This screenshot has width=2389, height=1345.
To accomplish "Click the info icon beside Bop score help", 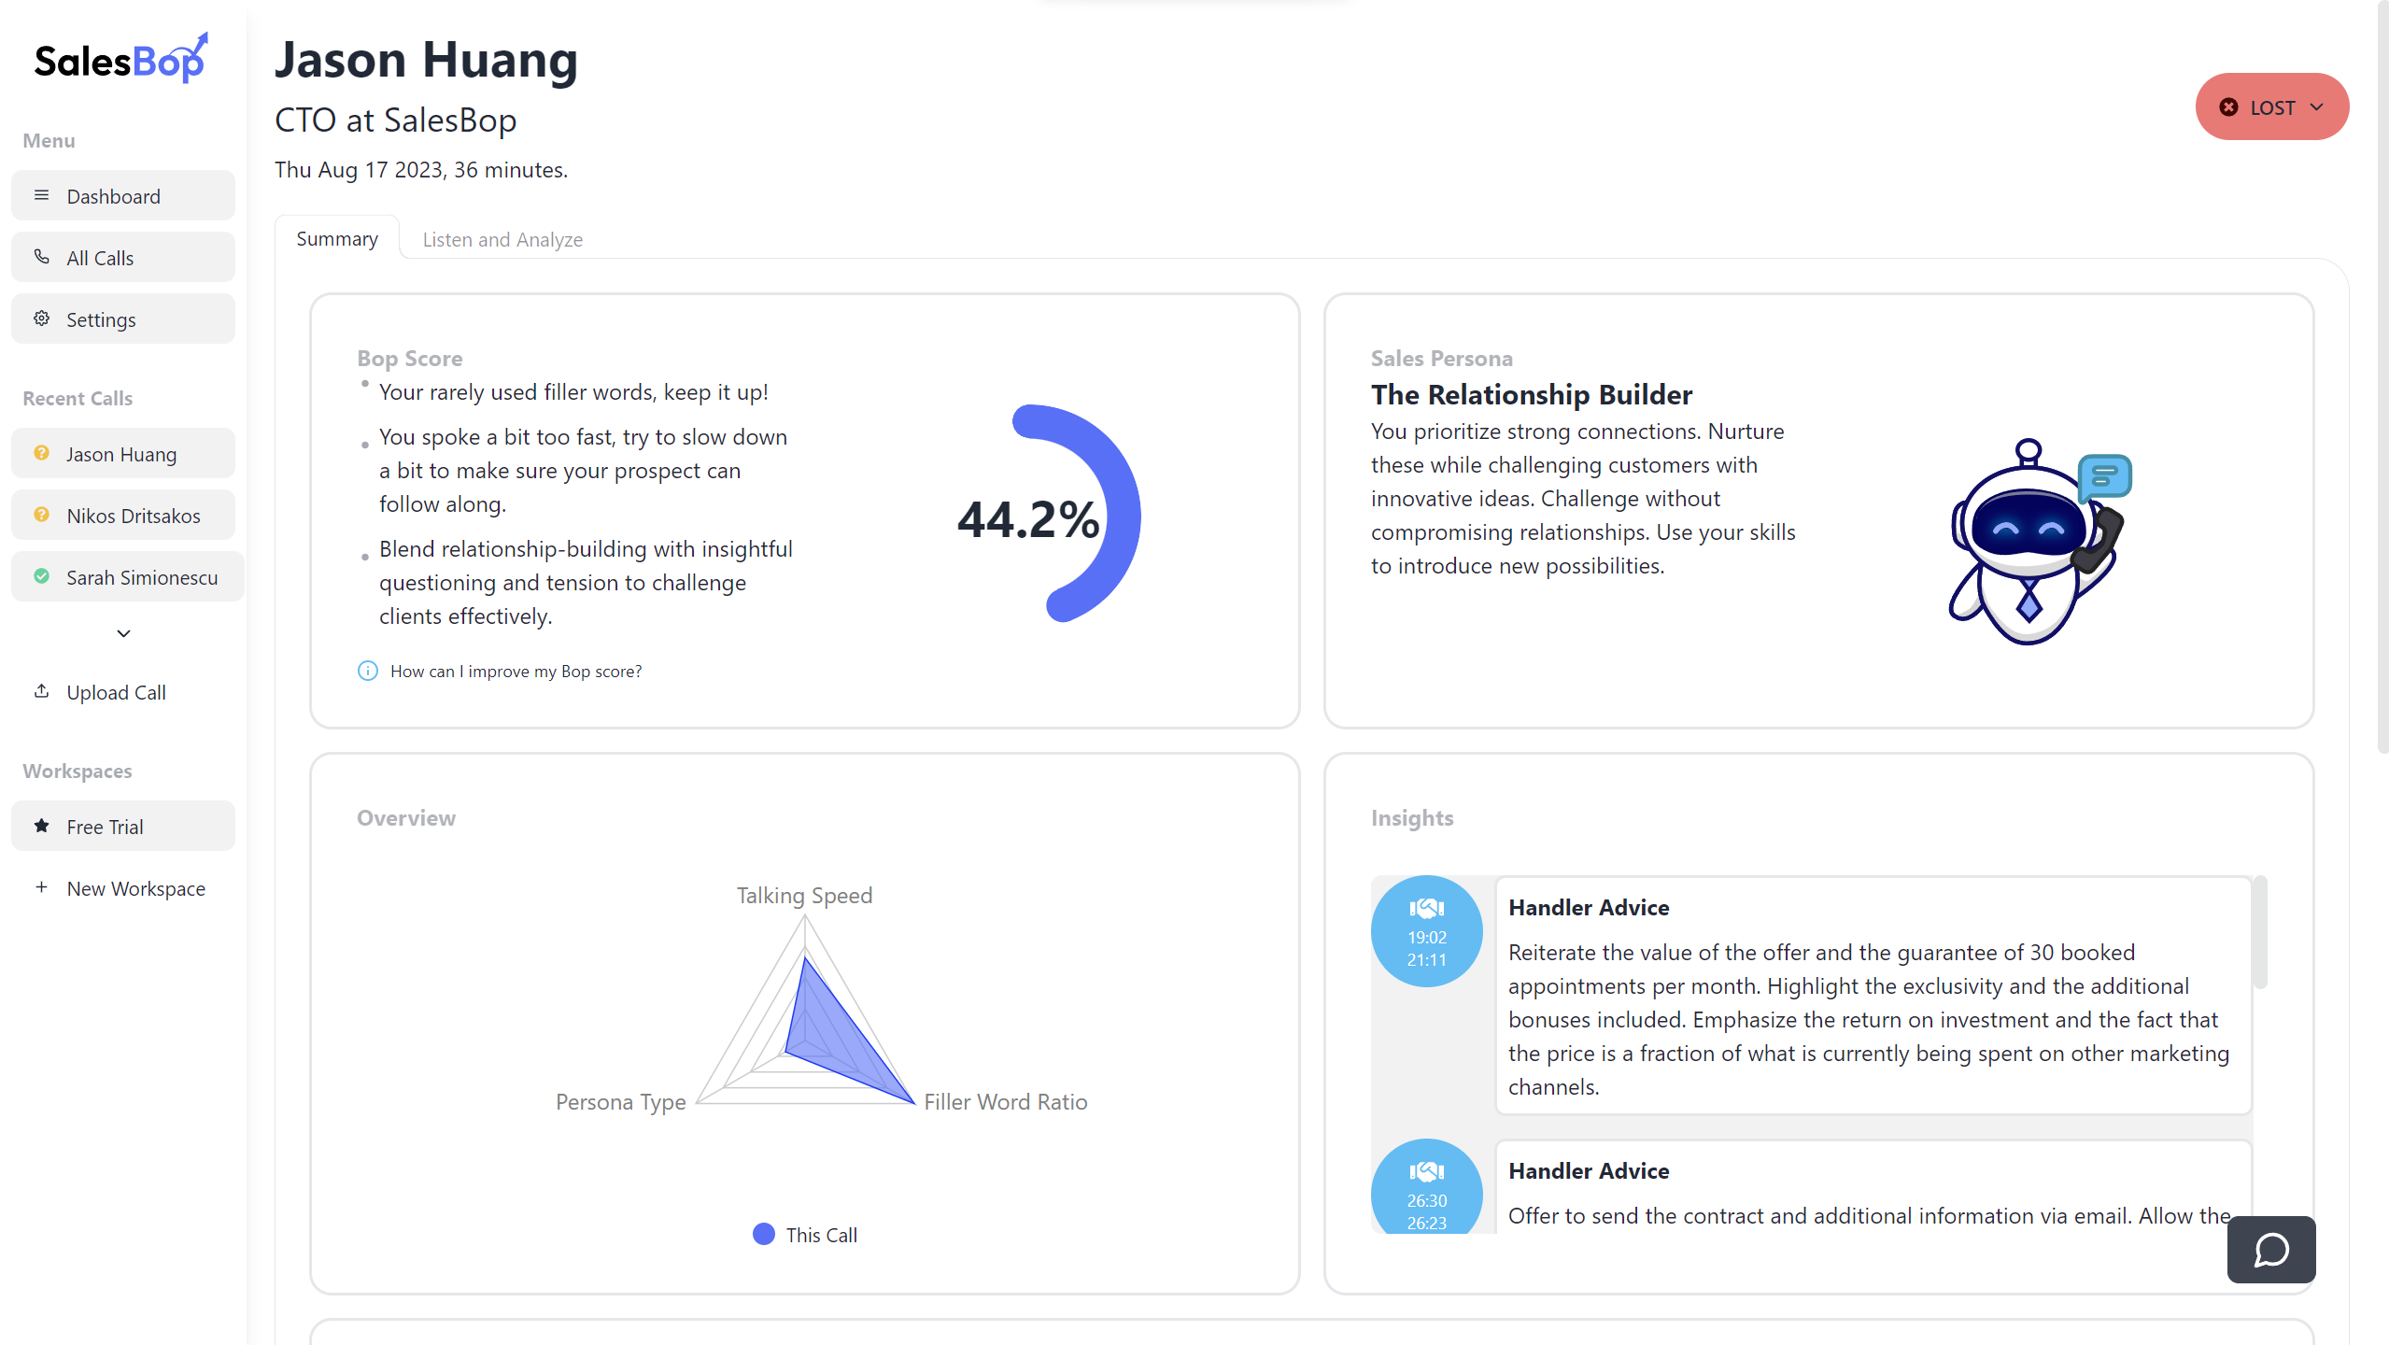I will tap(368, 671).
